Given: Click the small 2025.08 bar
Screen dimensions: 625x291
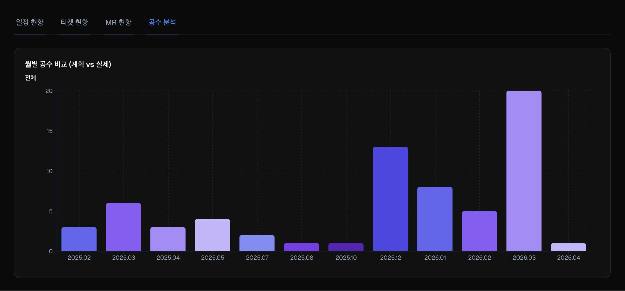Looking at the screenshot, I should [301, 247].
